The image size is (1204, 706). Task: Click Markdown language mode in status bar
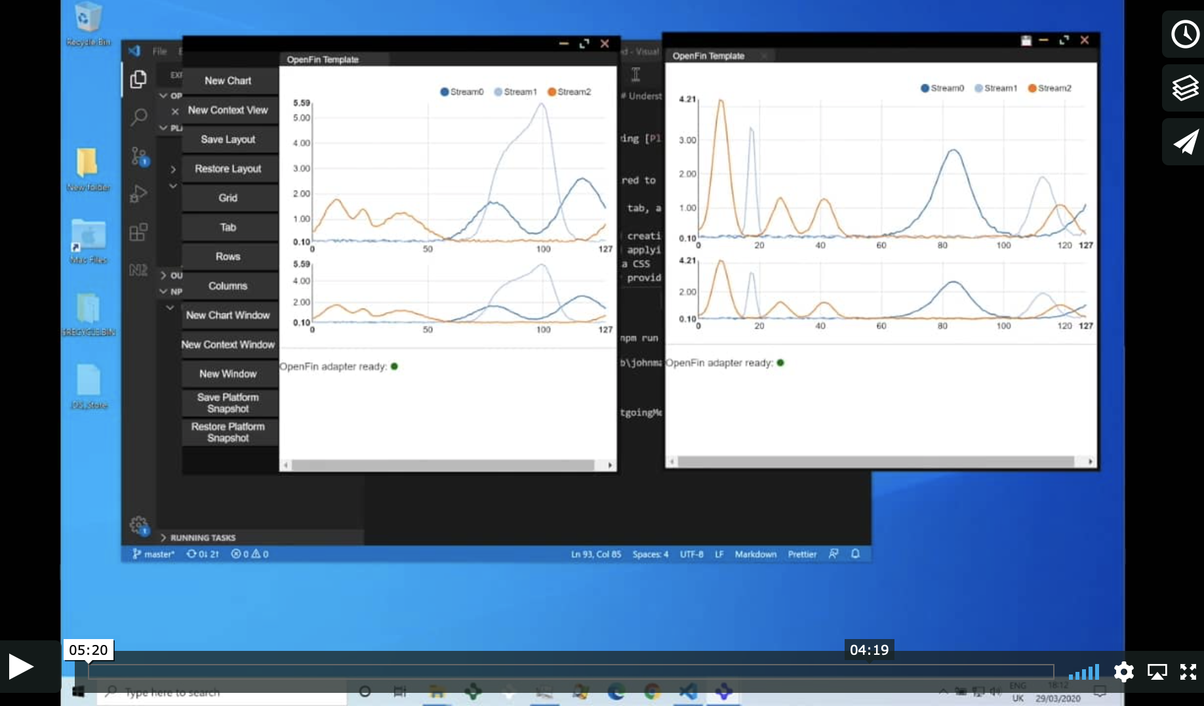tap(755, 554)
